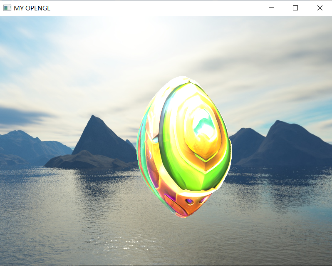
Task: Minimize the MY OPENGL window
Action: 271,8
